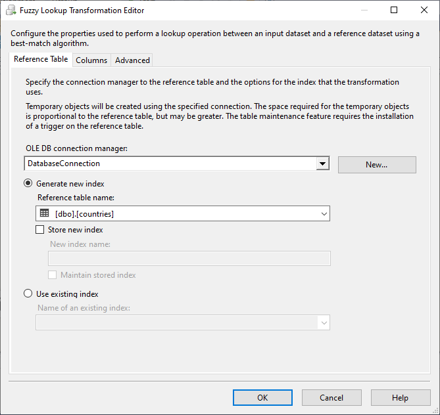Open Help for this editor

[400, 397]
